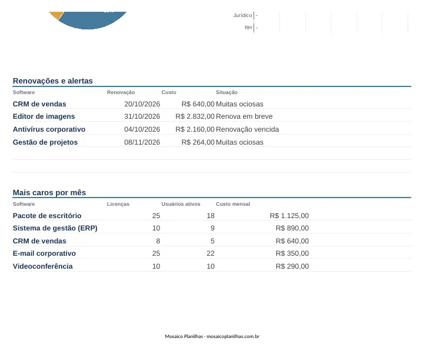Image resolution: width=423 pixels, height=351 pixels.
Task: Click 'Muitas ociosas' in the Gestão de projetos row
Action: 239,142
